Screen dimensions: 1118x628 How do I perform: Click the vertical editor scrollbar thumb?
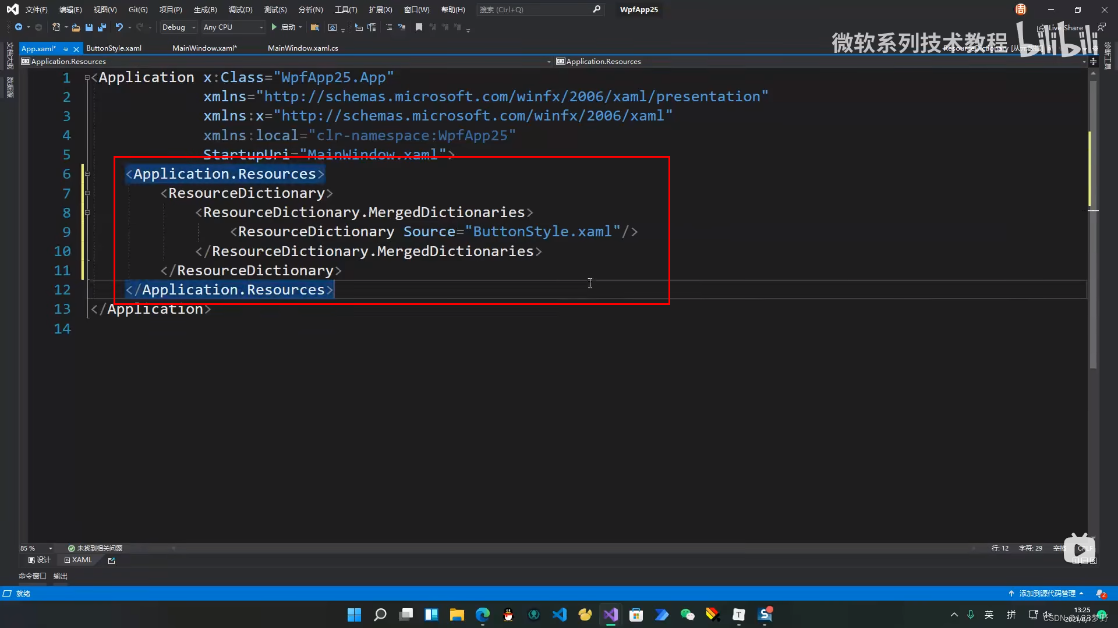click(1093, 224)
